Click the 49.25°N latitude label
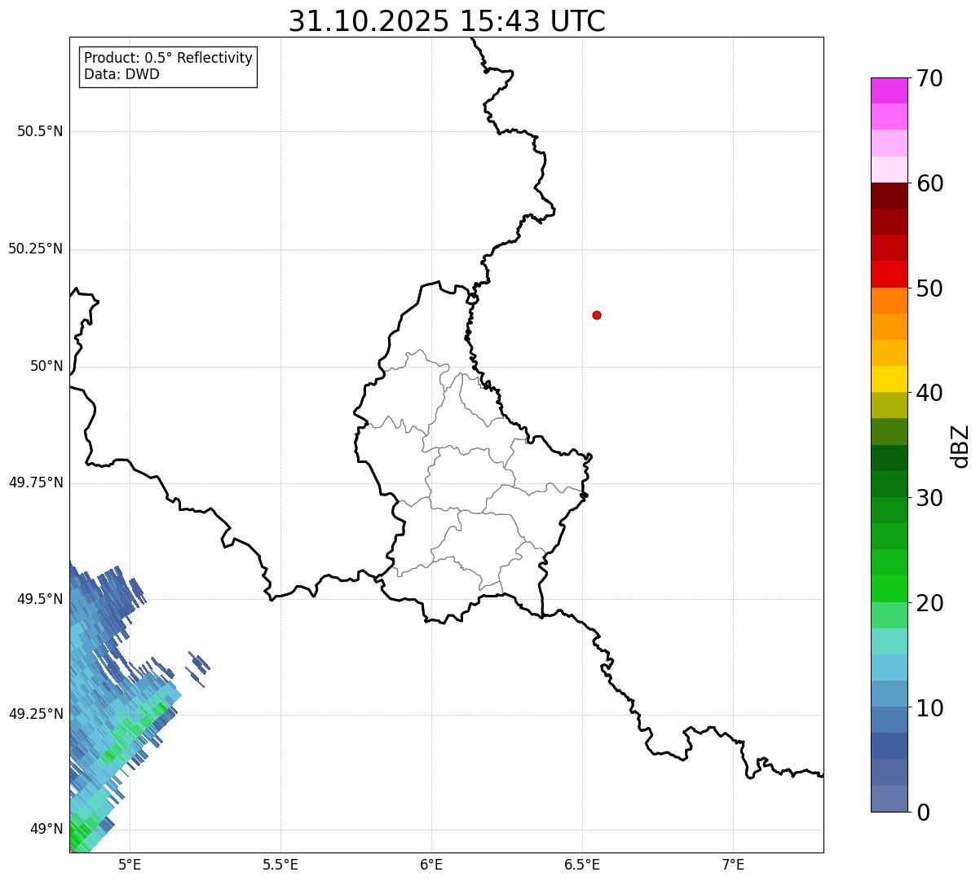 point(35,714)
